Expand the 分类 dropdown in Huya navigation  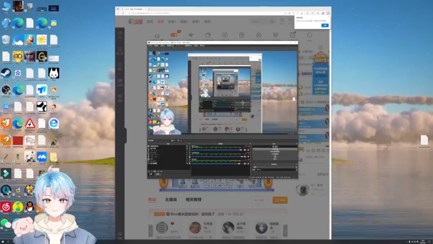172,22
